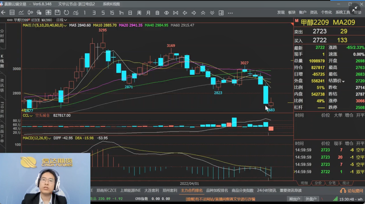Select the 分价 tab in trade panel

[318, 183]
